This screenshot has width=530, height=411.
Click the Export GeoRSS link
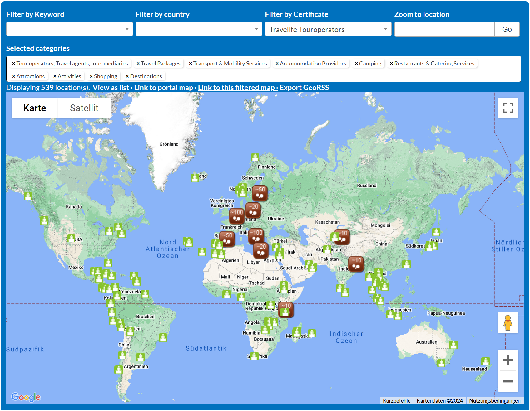304,88
